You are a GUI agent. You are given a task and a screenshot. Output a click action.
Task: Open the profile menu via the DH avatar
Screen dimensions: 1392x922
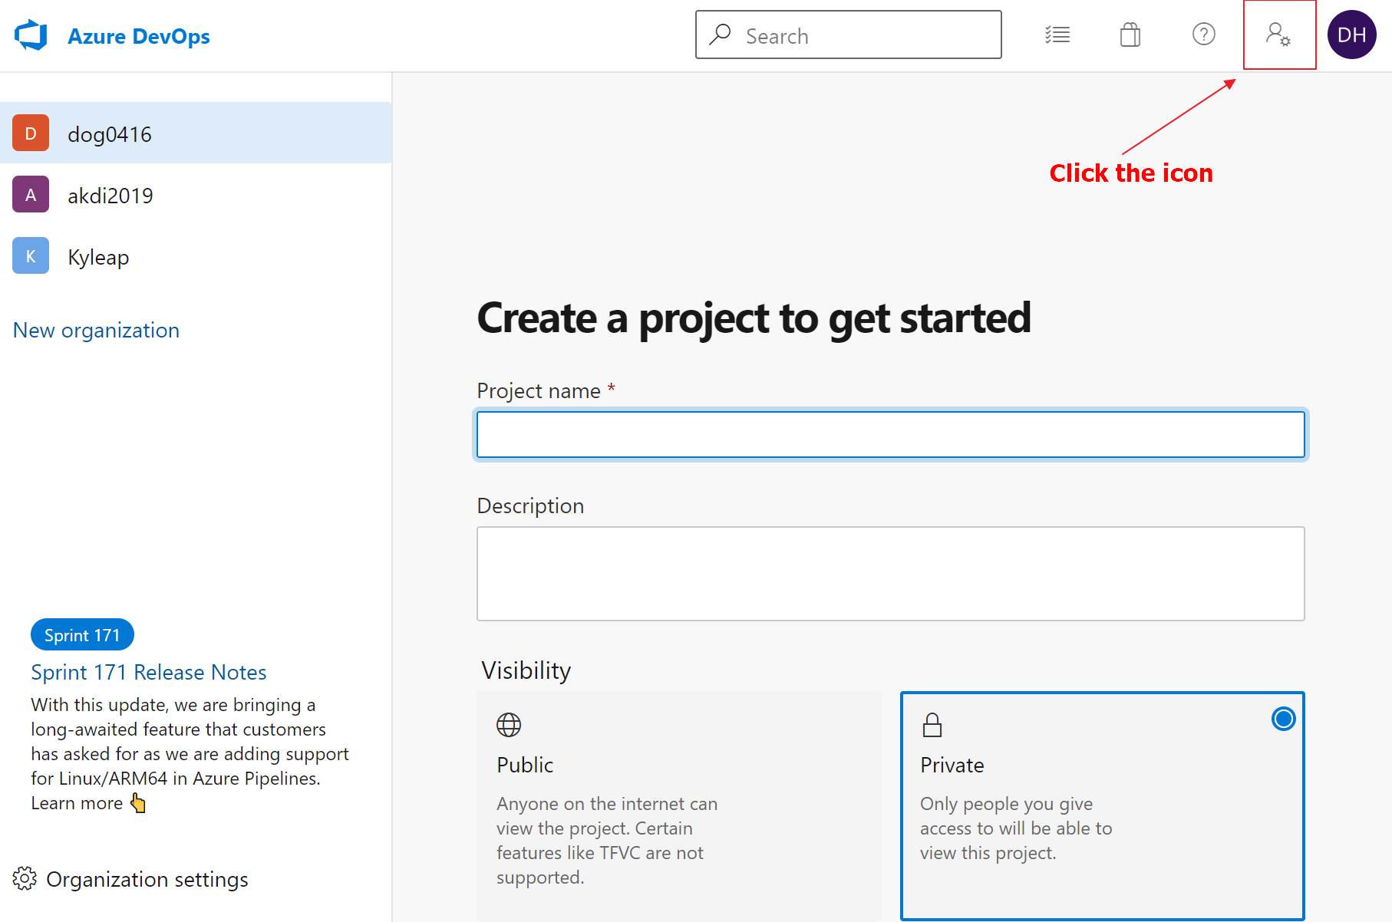1351,35
